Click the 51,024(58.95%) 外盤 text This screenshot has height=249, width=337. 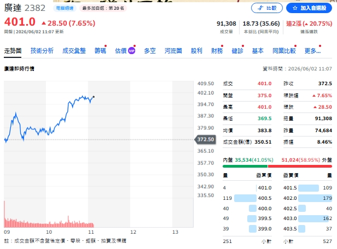tap(307, 160)
